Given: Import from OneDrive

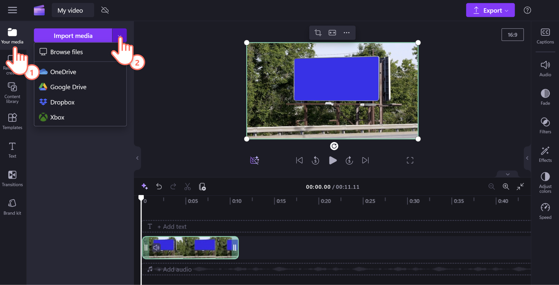Looking at the screenshot, I should [80, 72].
